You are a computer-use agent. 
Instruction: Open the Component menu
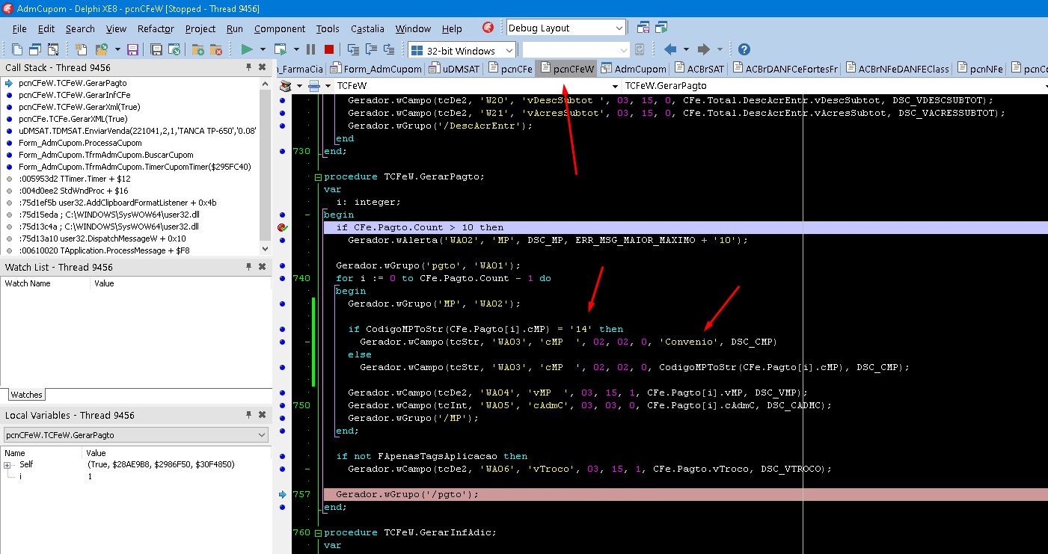pos(280,28)
